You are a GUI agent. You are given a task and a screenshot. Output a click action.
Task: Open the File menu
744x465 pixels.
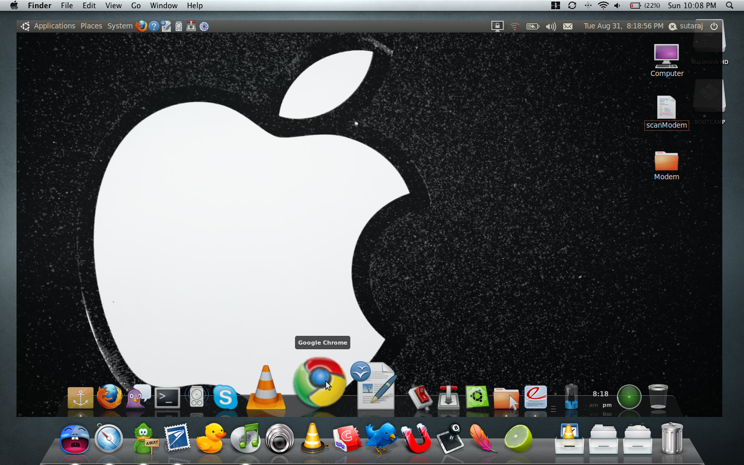[67, 5]
